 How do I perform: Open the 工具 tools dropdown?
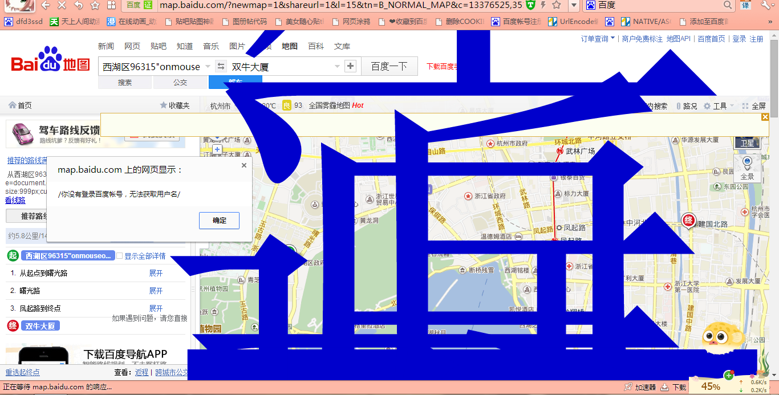pos(719,106)
